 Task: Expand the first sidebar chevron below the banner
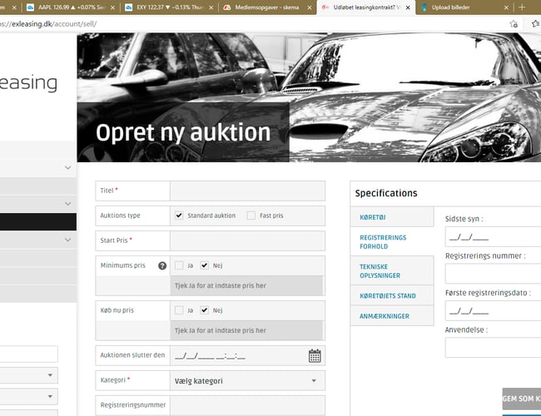68,167
